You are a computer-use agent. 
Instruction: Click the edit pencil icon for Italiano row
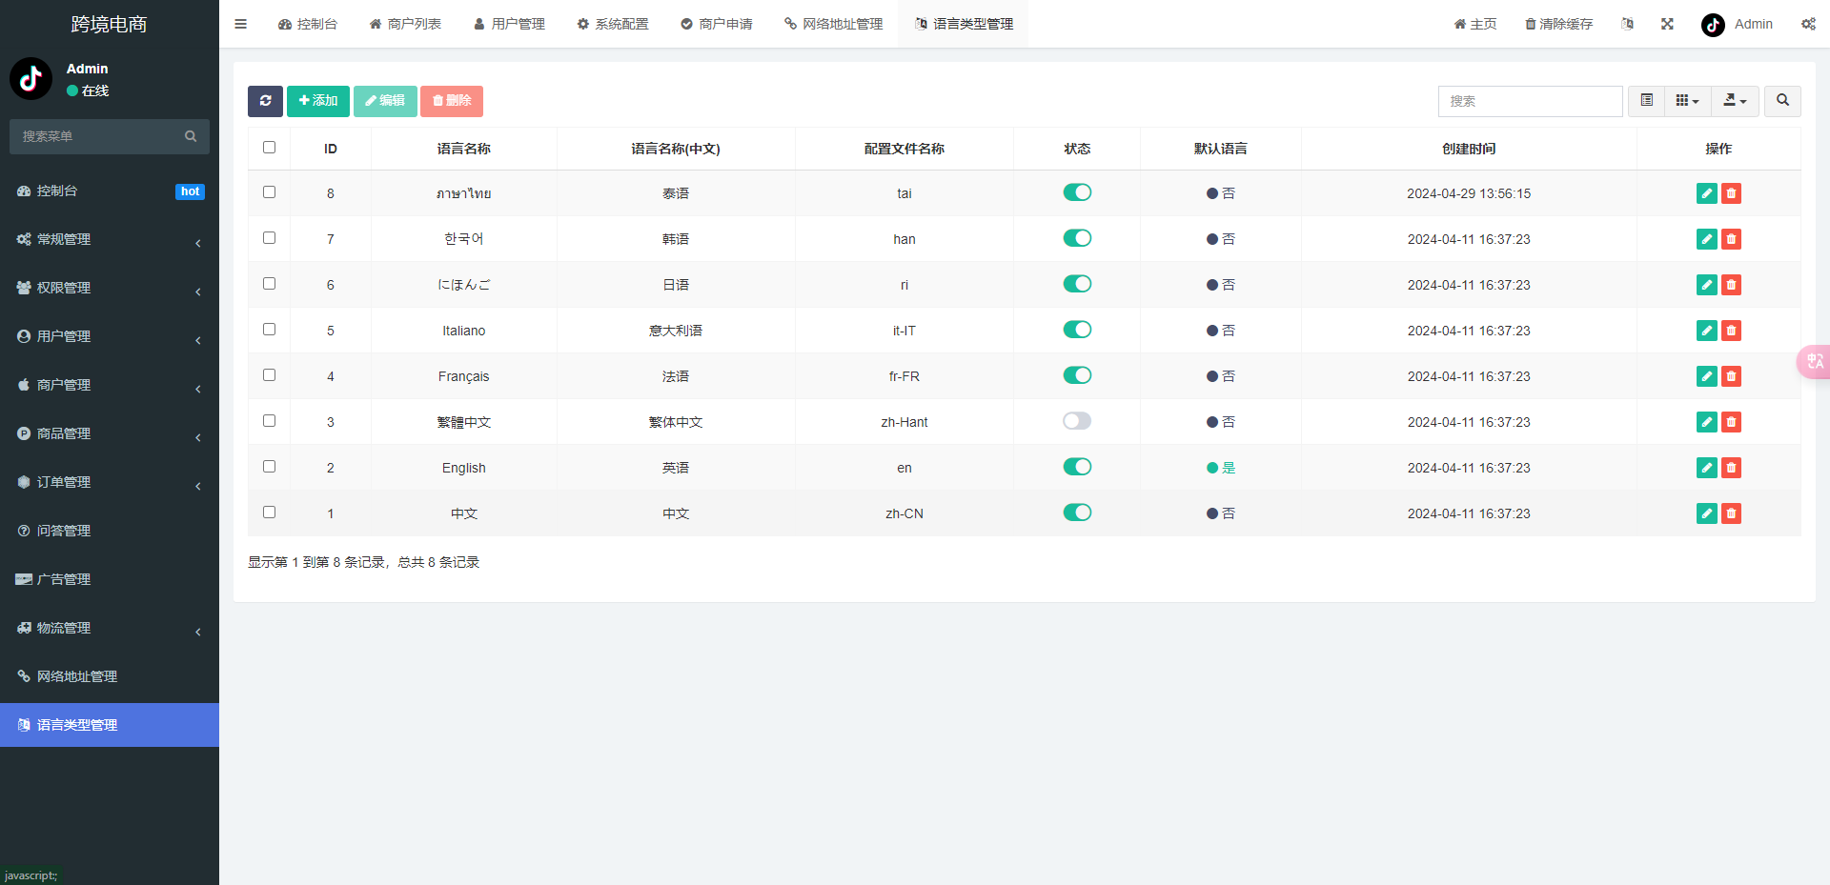pyautogui.click(x=1706, y=331)
